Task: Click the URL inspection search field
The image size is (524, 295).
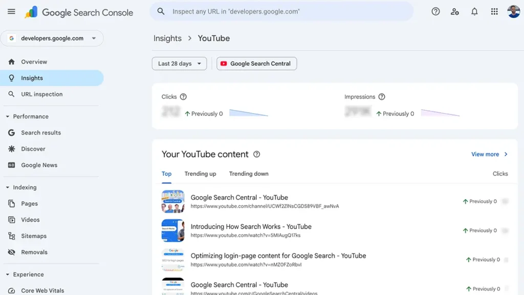Action: pos(281,11)
